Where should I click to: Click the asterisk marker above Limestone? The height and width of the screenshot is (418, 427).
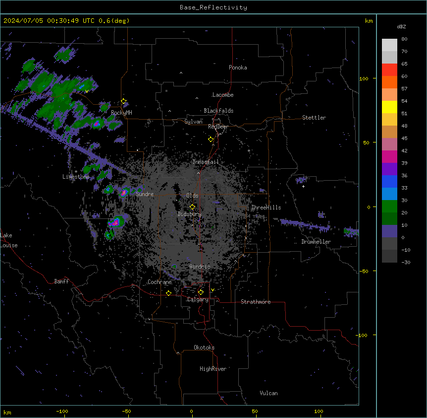click(x=76, y=172)
